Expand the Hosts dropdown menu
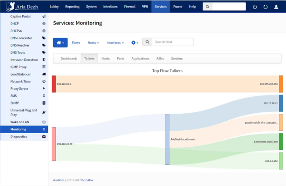 coord(93,42)
